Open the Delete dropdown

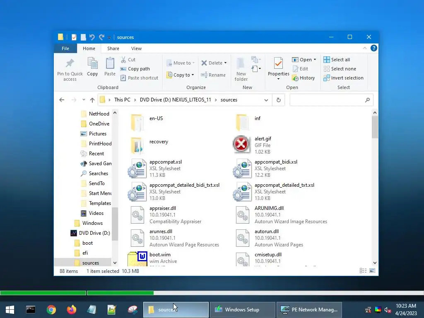(x=214, y=63)
